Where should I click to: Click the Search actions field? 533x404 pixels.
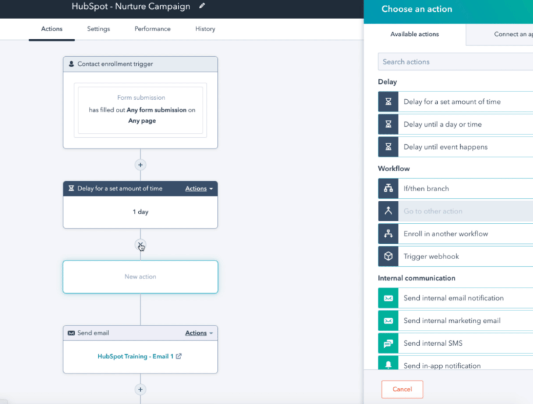coord(455,62)
